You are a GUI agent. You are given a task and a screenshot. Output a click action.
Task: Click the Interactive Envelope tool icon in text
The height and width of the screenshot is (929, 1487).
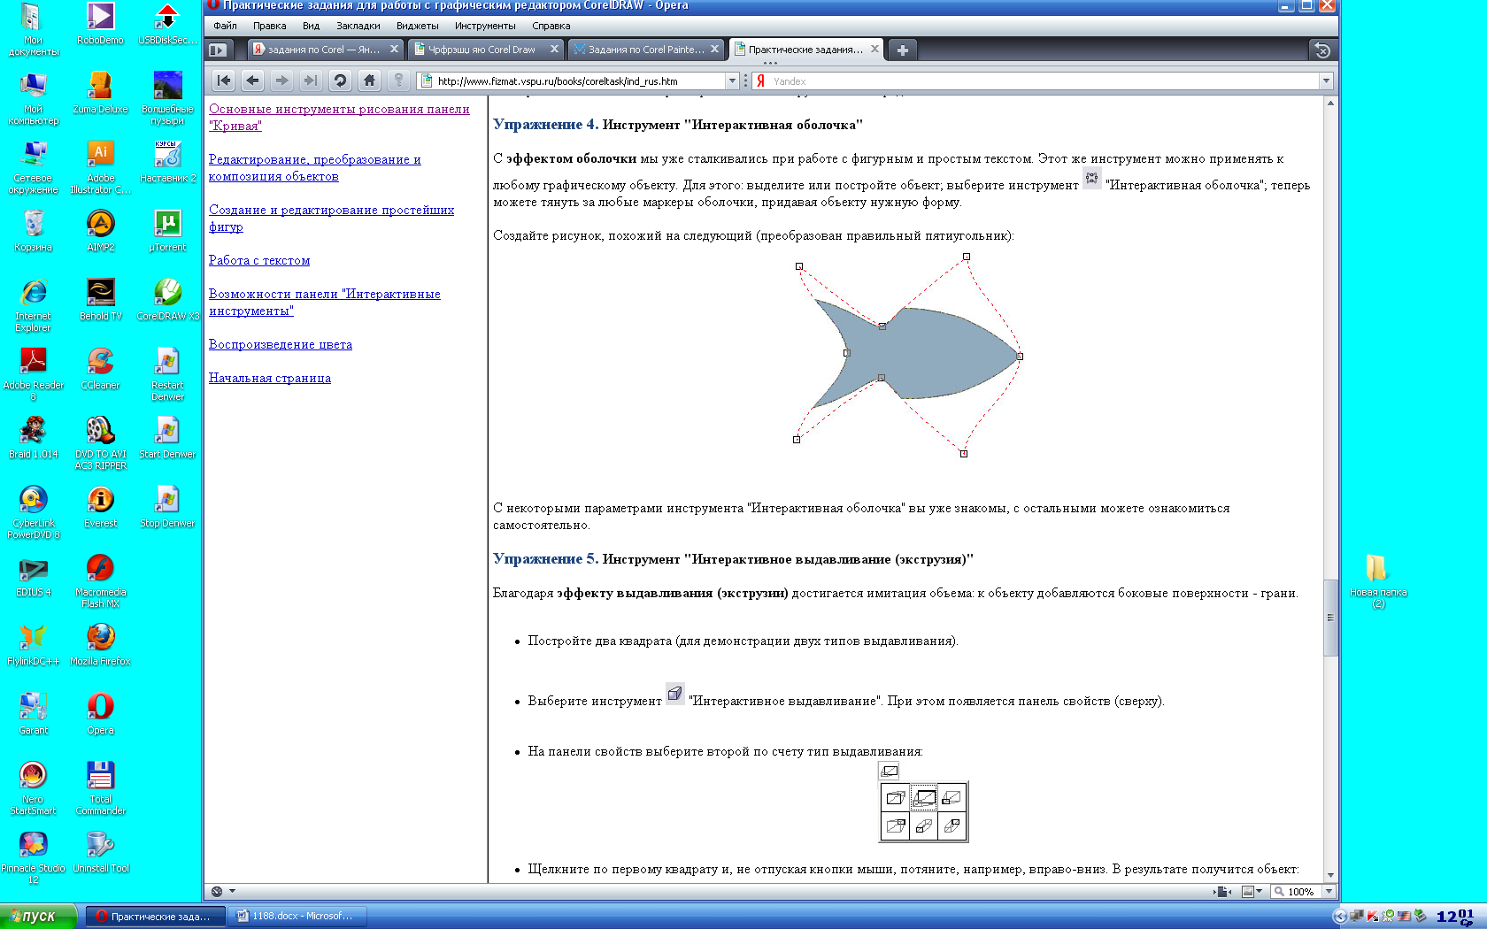point(1091,178)
